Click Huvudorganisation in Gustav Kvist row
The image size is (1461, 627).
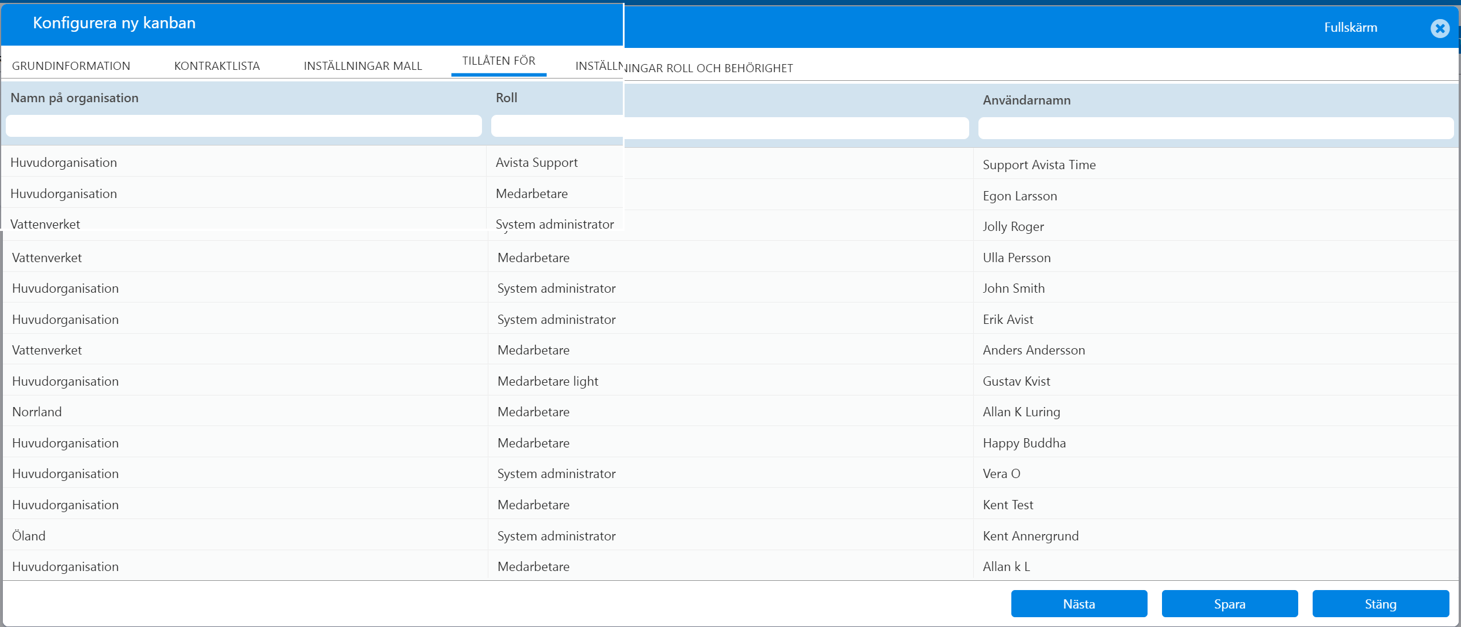pyautogui.click(x=65, y=381)
